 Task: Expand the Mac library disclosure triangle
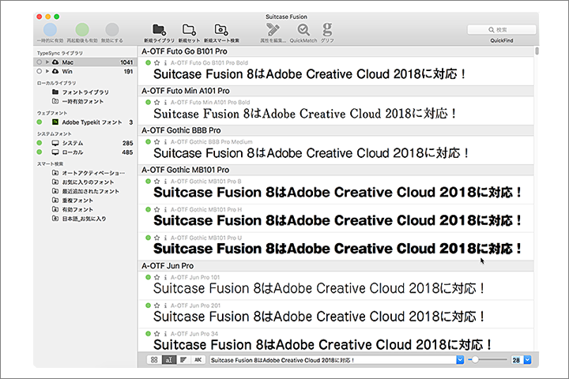pos(47,62)
